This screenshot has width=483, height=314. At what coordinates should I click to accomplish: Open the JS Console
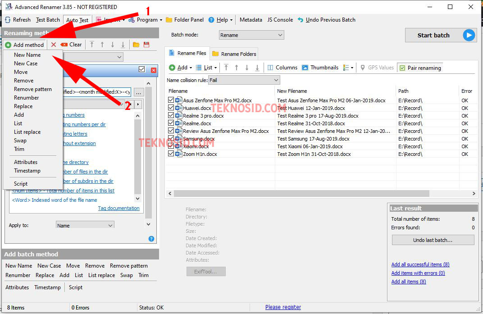pos(280,20)
